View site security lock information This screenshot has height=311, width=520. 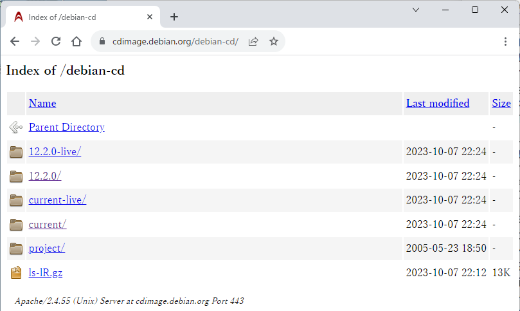click(102, 41)
